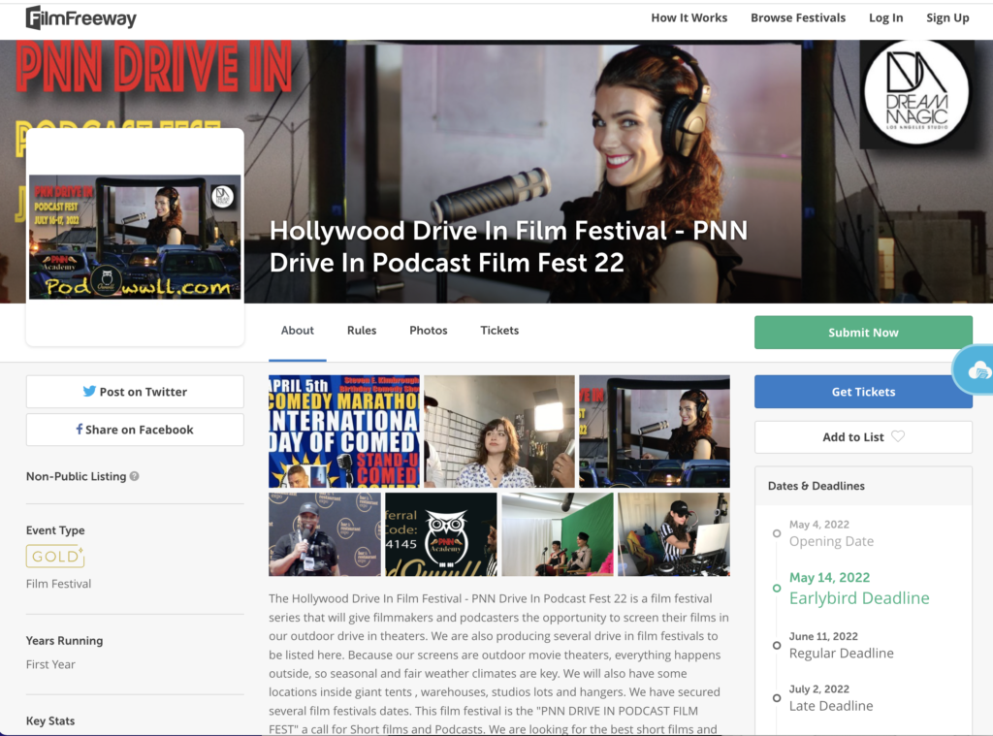Switch to the Tickets tab

[499, 330]
